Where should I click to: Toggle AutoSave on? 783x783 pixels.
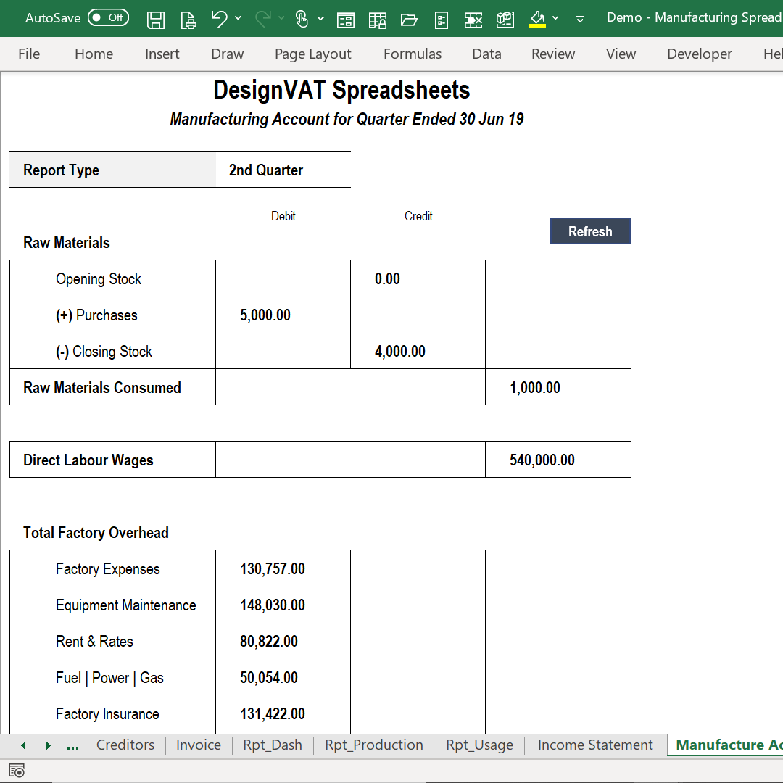pyautogui.click(x=107, y=17)
